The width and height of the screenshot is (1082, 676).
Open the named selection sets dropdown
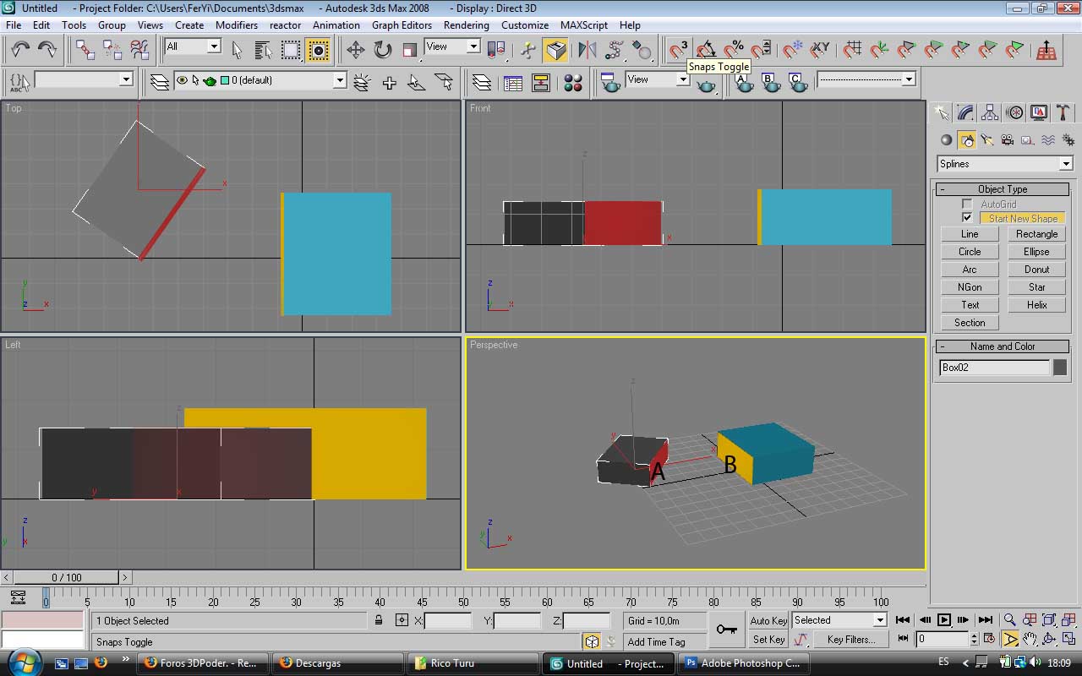point(84,79)
